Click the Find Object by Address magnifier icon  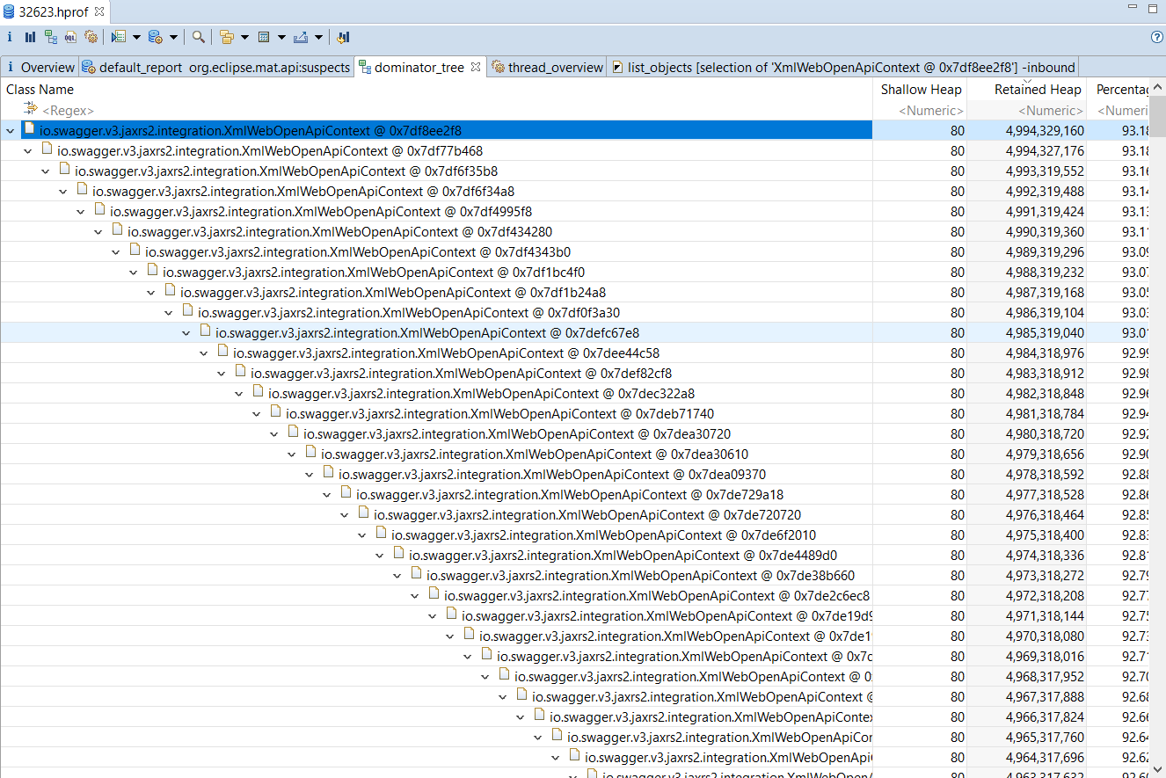(x=198, y=36)
